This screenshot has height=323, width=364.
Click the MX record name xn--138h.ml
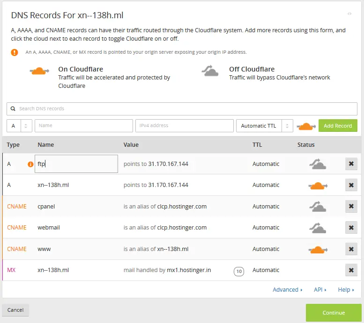[x=53, y=270]
